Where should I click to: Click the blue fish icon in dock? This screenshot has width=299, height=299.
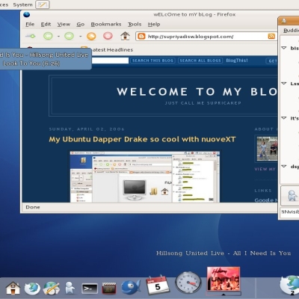click(131, 287)
